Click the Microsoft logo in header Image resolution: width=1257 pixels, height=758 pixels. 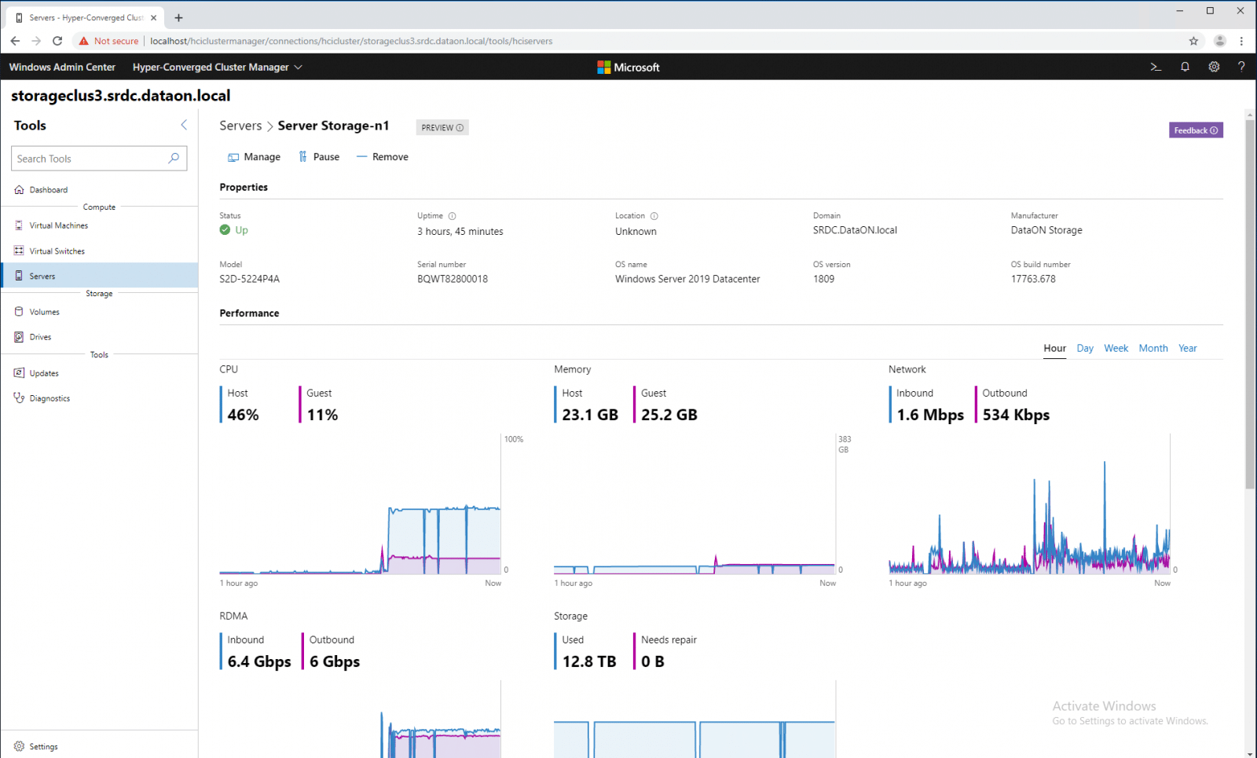(x=628, y=67)
